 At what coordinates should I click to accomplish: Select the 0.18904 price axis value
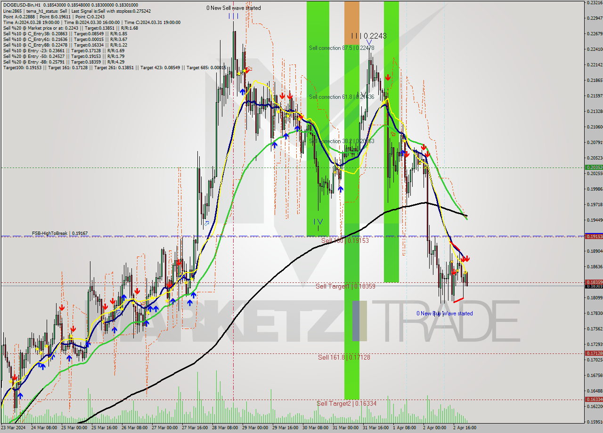tap(595, 251)
